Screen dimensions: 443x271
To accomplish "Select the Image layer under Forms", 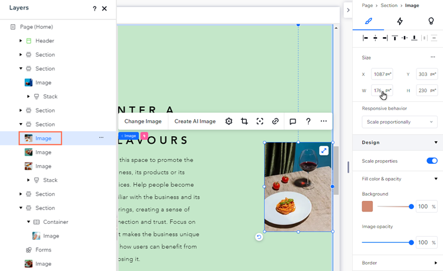I will [43, 264].
